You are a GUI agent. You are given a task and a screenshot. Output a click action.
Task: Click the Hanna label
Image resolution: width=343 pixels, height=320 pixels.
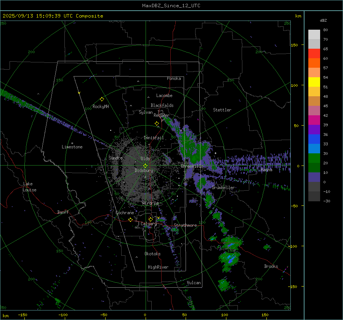(x=266, y=170)
